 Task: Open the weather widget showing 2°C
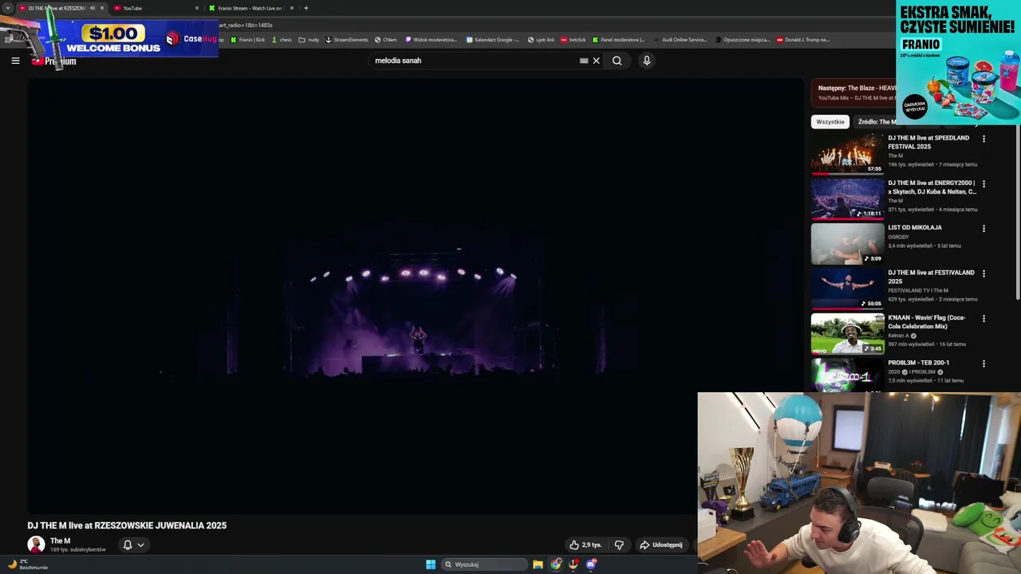pyautogui.click(x=27, y=564)
